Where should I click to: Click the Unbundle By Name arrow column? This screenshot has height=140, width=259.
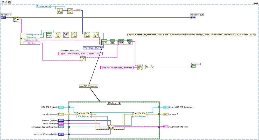tap(22, 39)
